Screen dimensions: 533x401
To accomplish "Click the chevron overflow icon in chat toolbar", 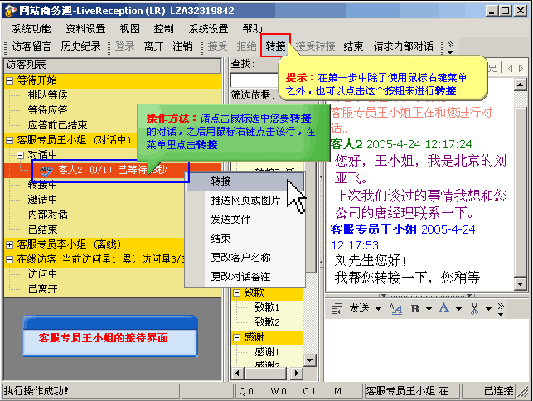I will pos(499,308).
